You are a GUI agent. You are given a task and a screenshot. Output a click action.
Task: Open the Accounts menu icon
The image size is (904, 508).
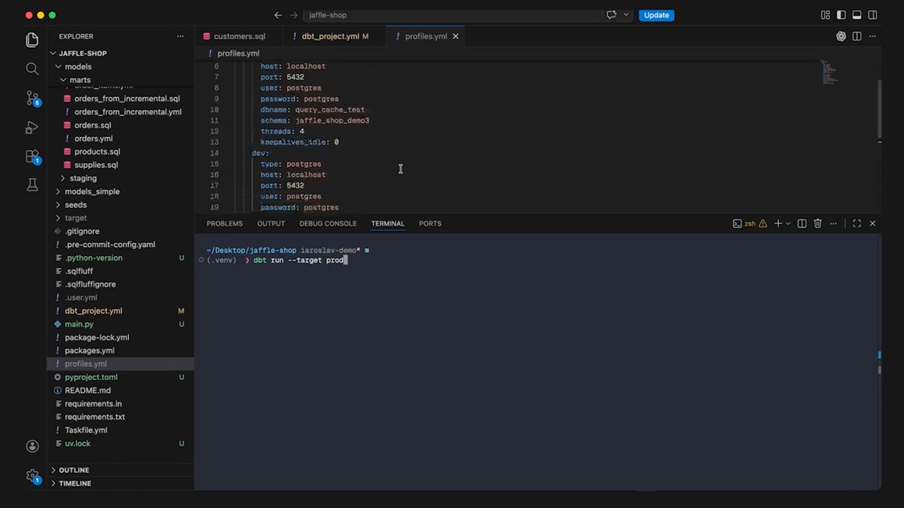pos(32,446)
